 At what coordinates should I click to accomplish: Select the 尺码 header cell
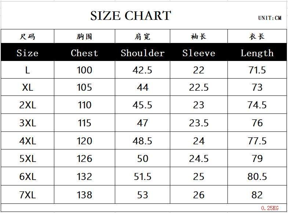coord(28,36)
